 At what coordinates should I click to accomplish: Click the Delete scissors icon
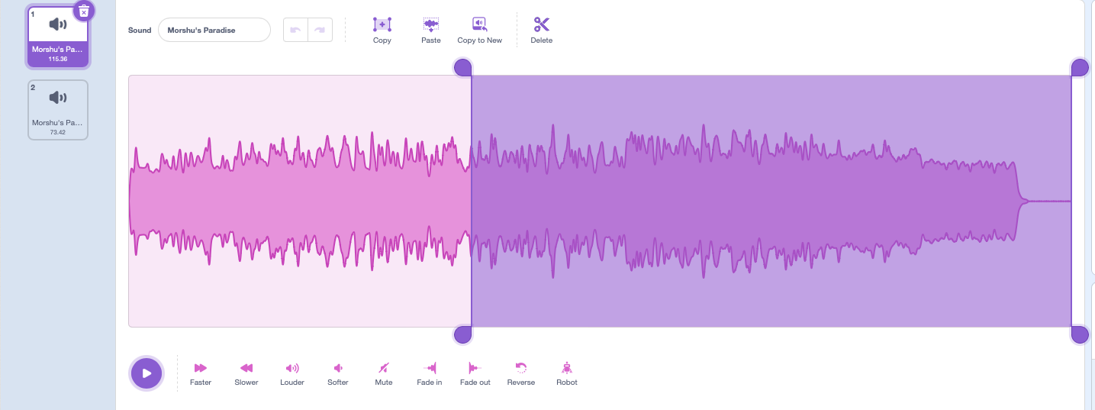point(542,24)
